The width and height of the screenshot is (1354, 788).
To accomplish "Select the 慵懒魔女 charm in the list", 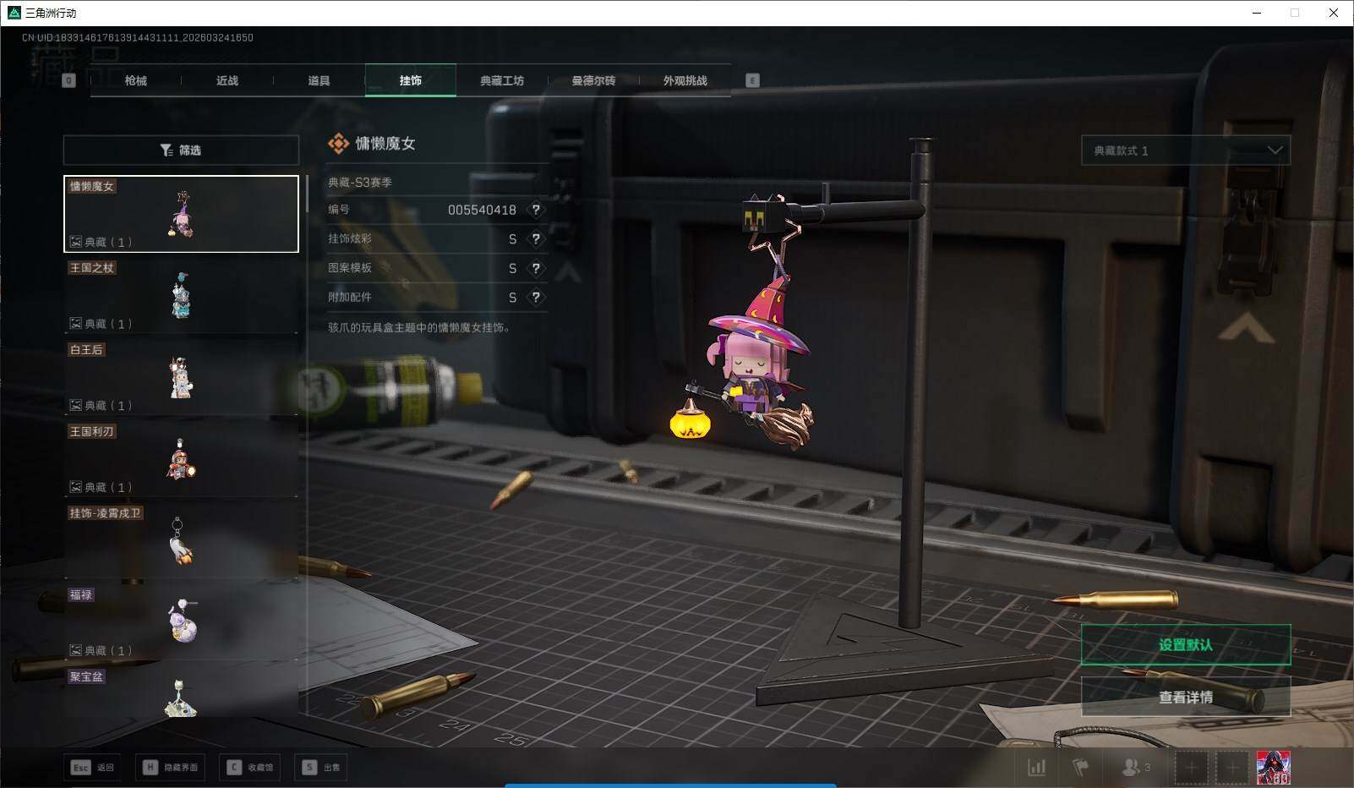I will (181, 214).
